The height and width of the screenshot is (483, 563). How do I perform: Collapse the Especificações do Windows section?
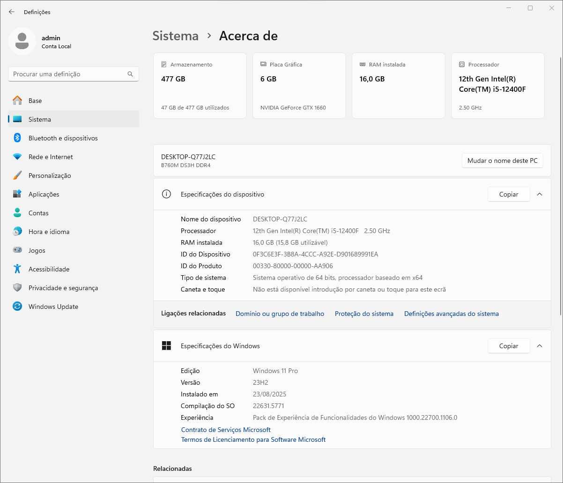tap(540, 346)
